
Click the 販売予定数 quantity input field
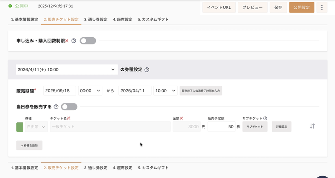[221, 126]
